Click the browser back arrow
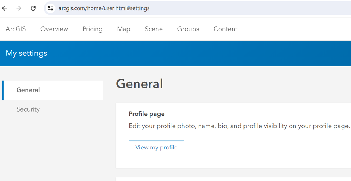The width and height of the screenshot is (351, 181). [x=5, y=8]
